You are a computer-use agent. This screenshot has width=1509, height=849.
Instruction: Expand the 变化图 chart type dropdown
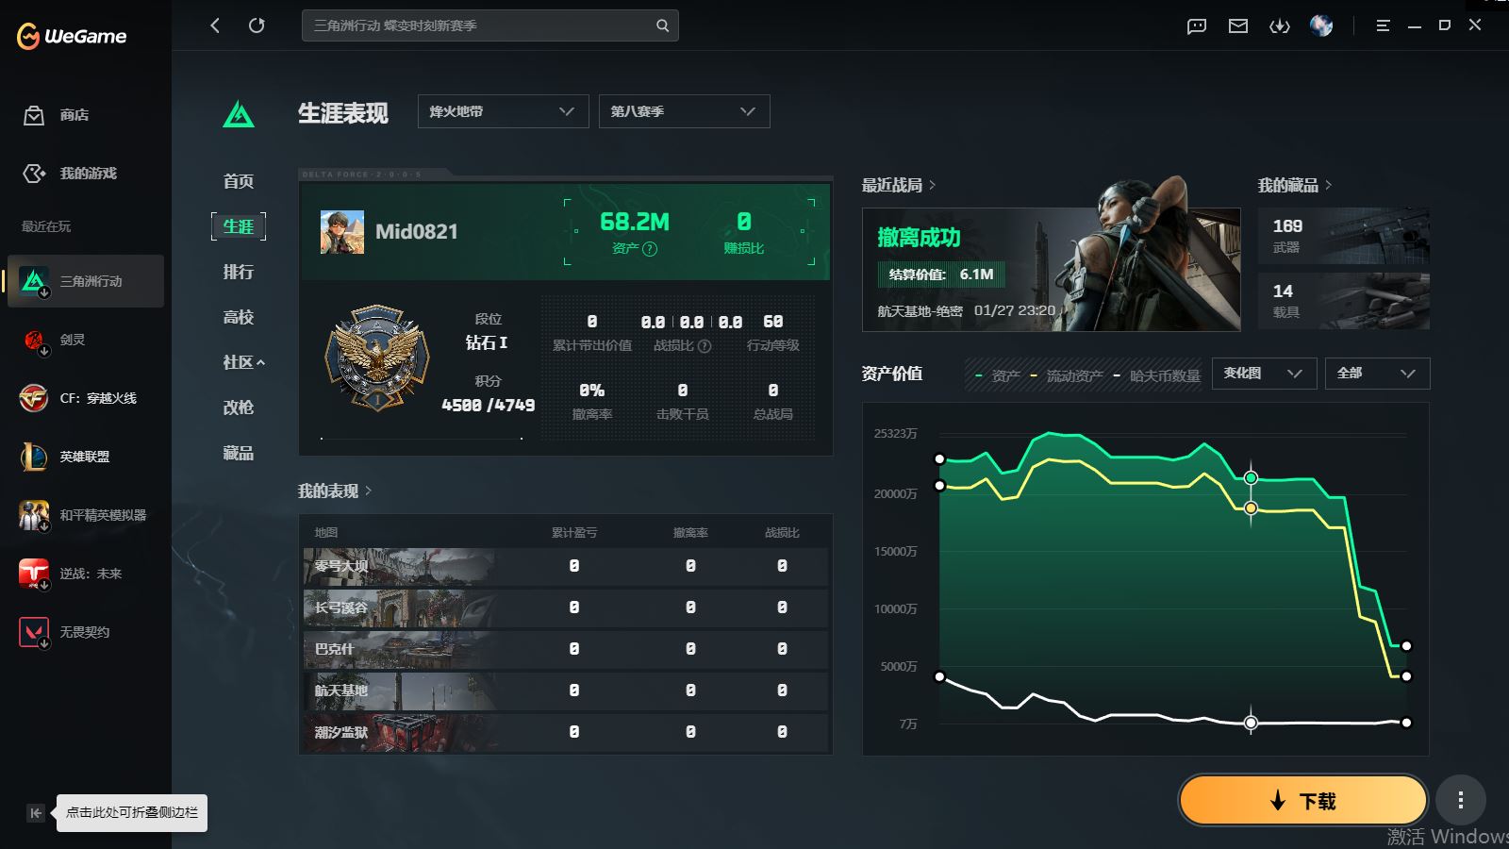click(x=1263, y=374)
